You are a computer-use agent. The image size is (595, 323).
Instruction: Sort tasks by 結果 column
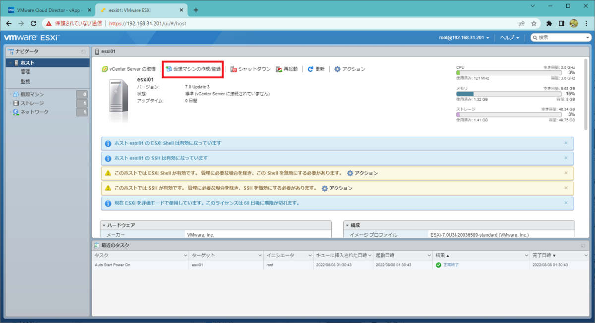[481, 255]
